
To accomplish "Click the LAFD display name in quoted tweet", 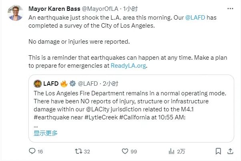I will point(51,84).
